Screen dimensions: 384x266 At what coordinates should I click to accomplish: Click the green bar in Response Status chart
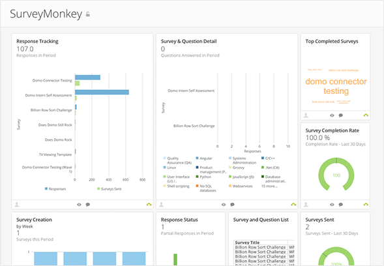point(175,259)
